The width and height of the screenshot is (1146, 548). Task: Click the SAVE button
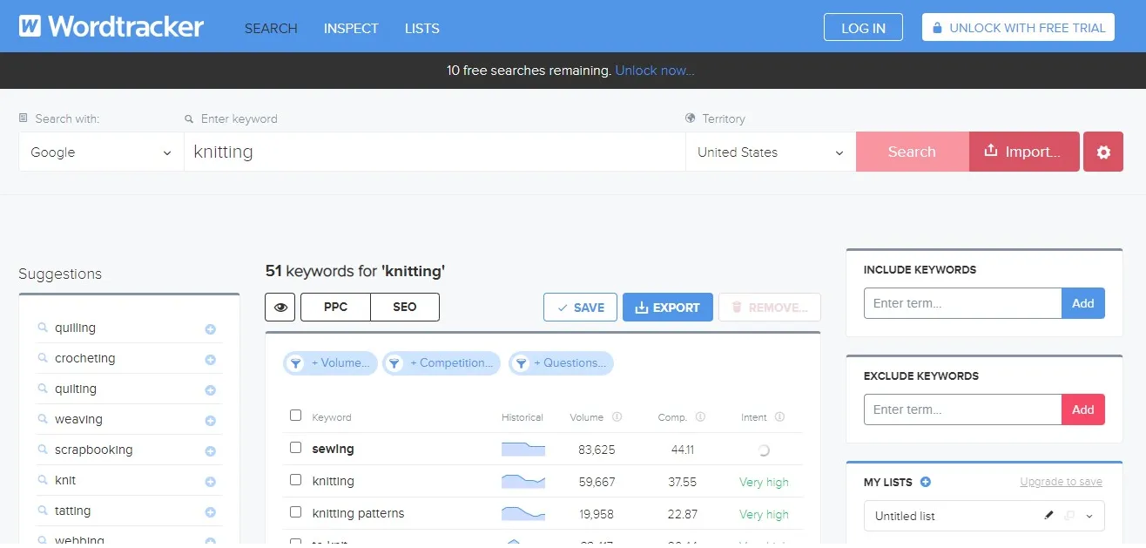(x=581, y=308)
